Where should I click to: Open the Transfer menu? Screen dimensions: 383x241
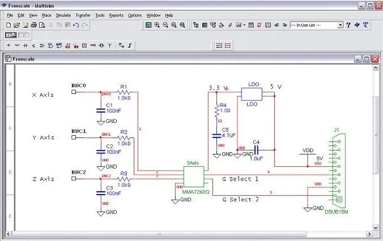pos(83,15)
